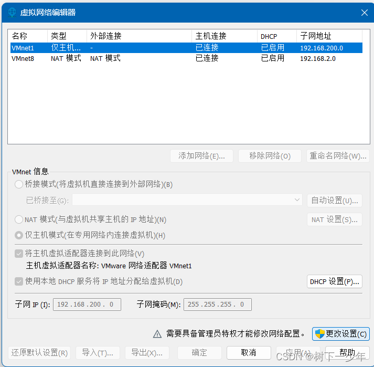Click the 子网 IP input field

point(87,305)
